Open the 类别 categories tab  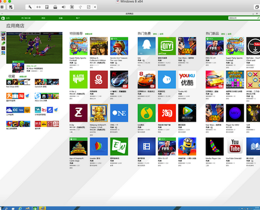click(x=43, y=18)
